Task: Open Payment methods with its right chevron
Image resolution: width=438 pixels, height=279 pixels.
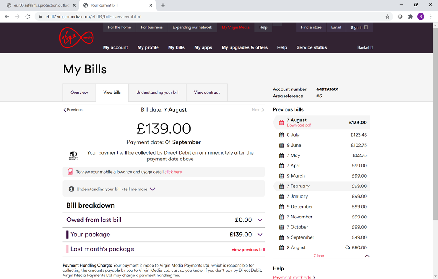Action: click(x=314, y=277)
